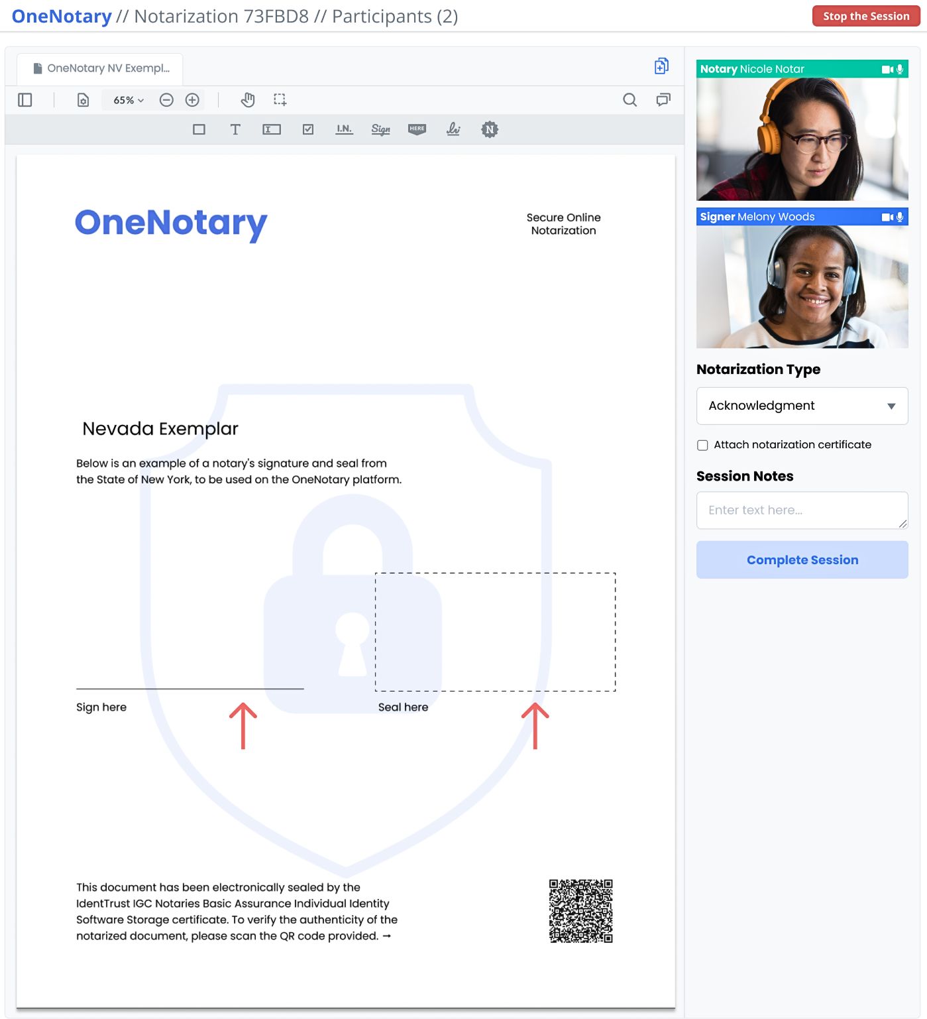Open the comments panel icon

tap(663, 100)
